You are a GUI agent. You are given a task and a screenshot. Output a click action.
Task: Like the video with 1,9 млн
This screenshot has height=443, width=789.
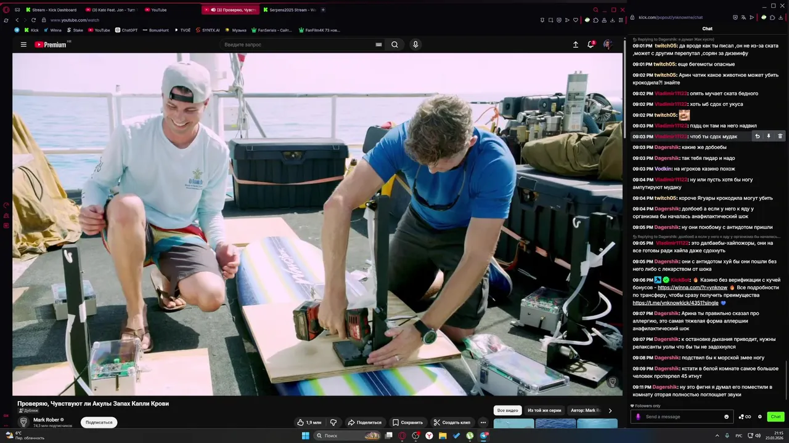tap(309, 423)
